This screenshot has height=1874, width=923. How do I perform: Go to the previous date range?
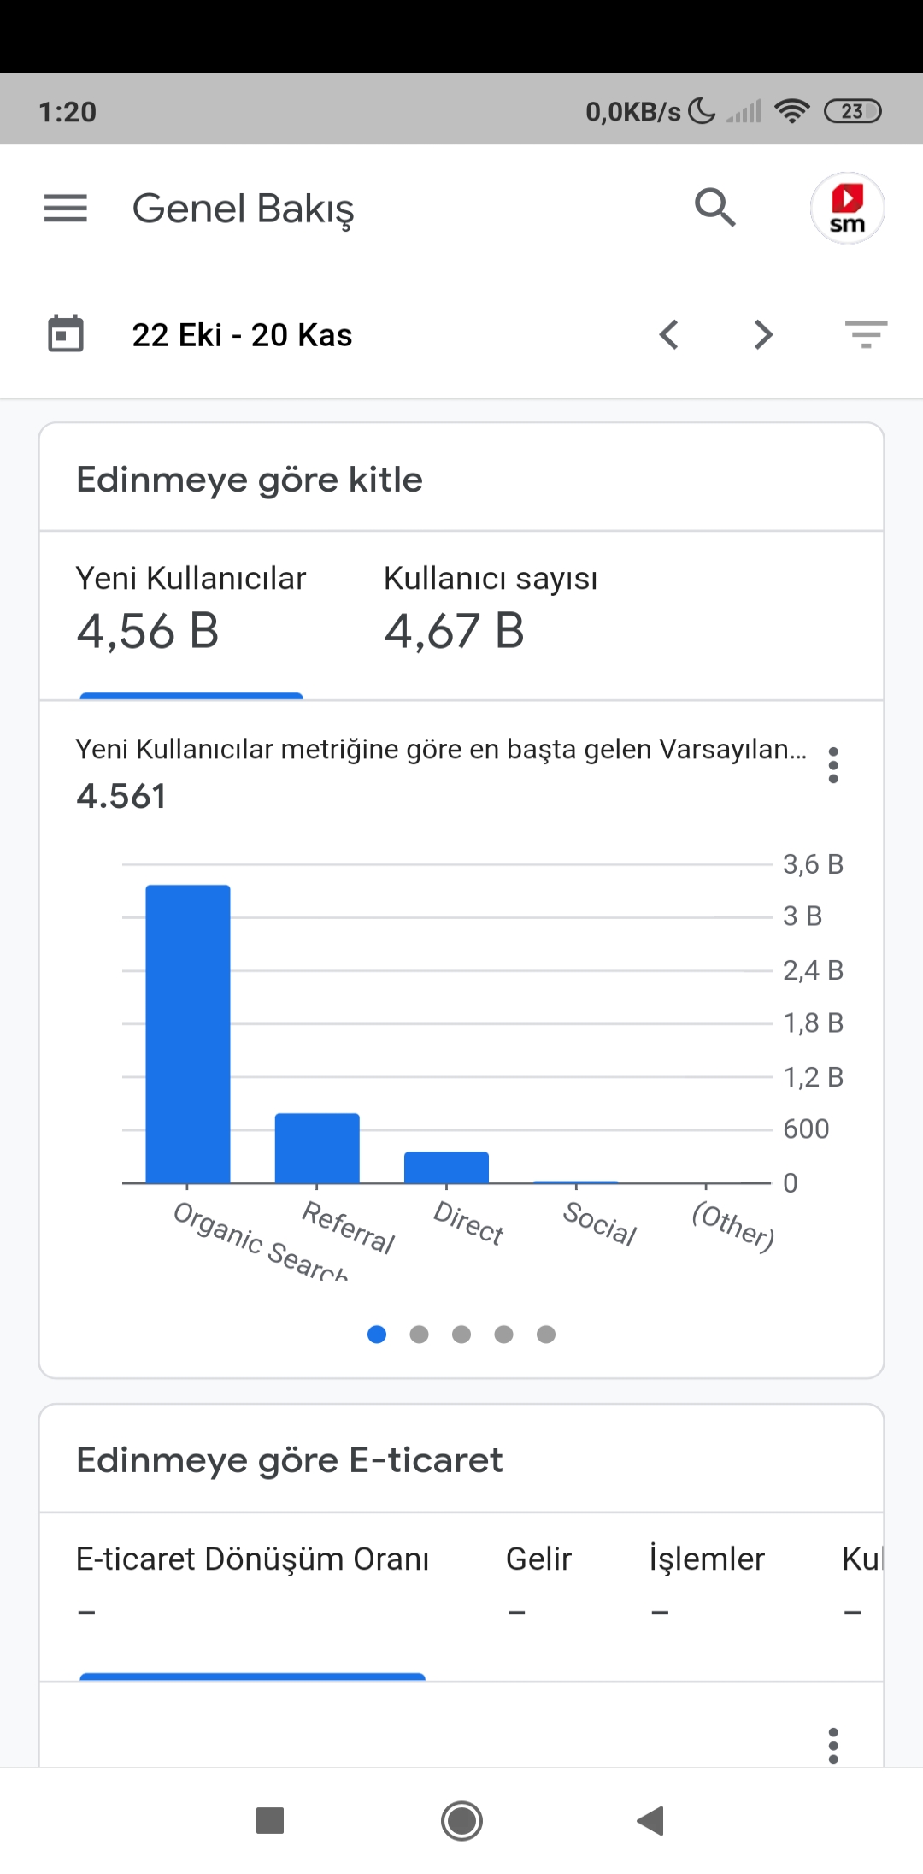tap(669, 334)
